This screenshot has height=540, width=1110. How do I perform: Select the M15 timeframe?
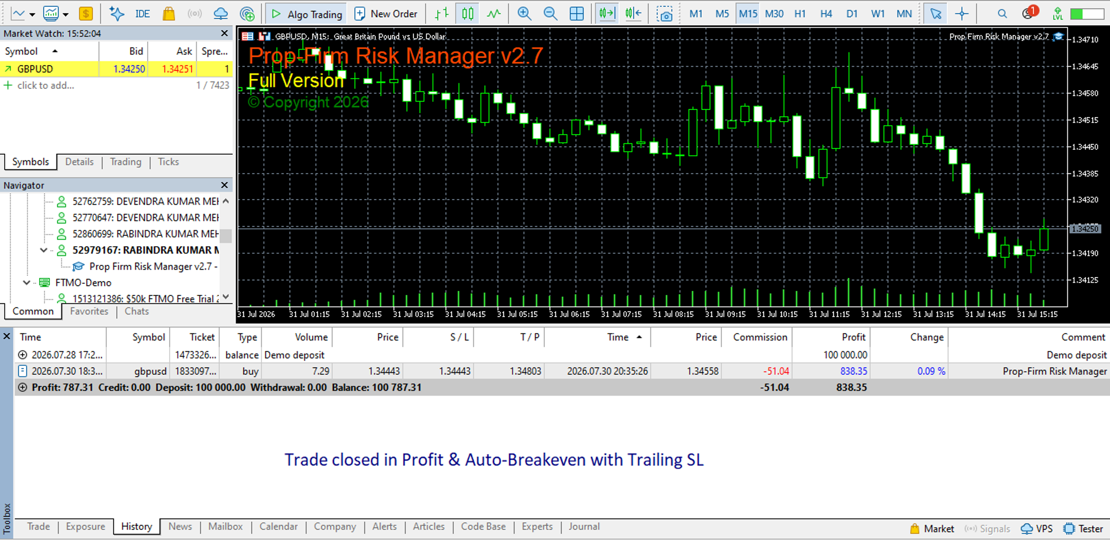[x=748, y=14]
